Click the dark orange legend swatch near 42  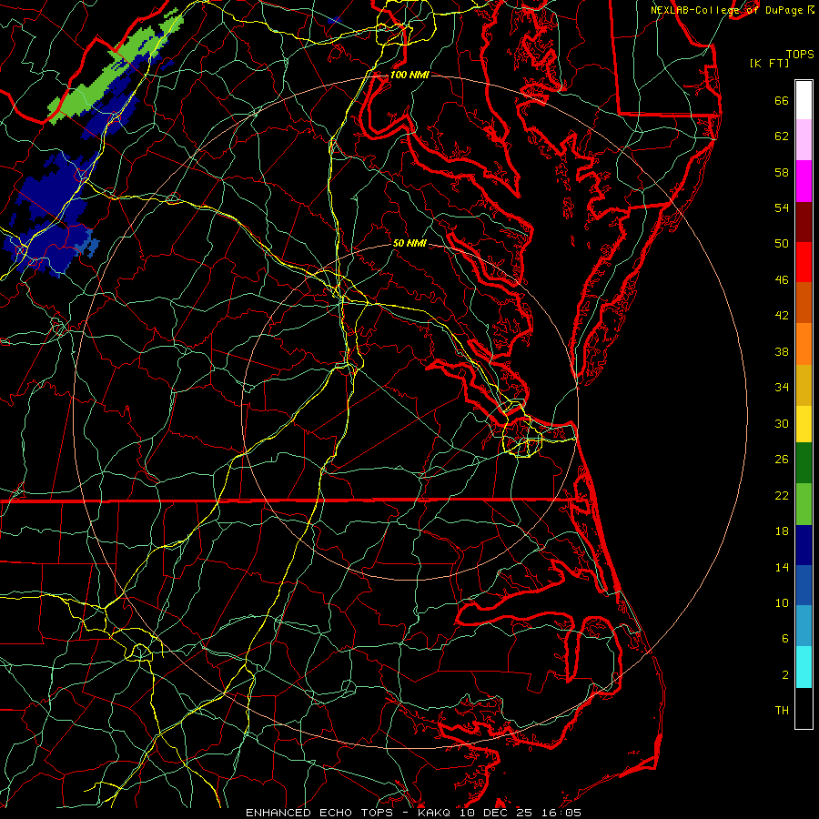[x=804, y=303]
